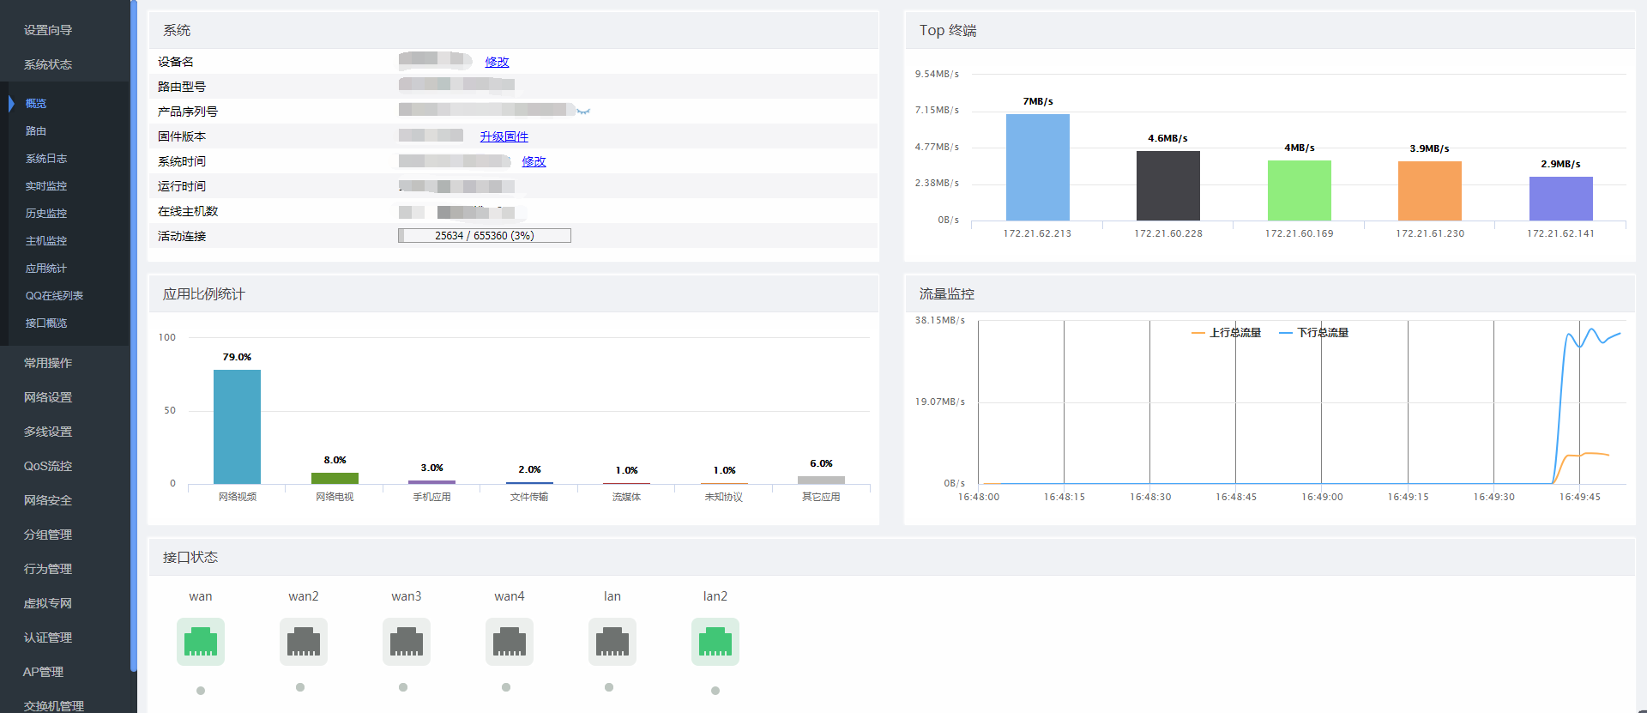Click the 活动连接 progress bar

[x=485, y=236]
